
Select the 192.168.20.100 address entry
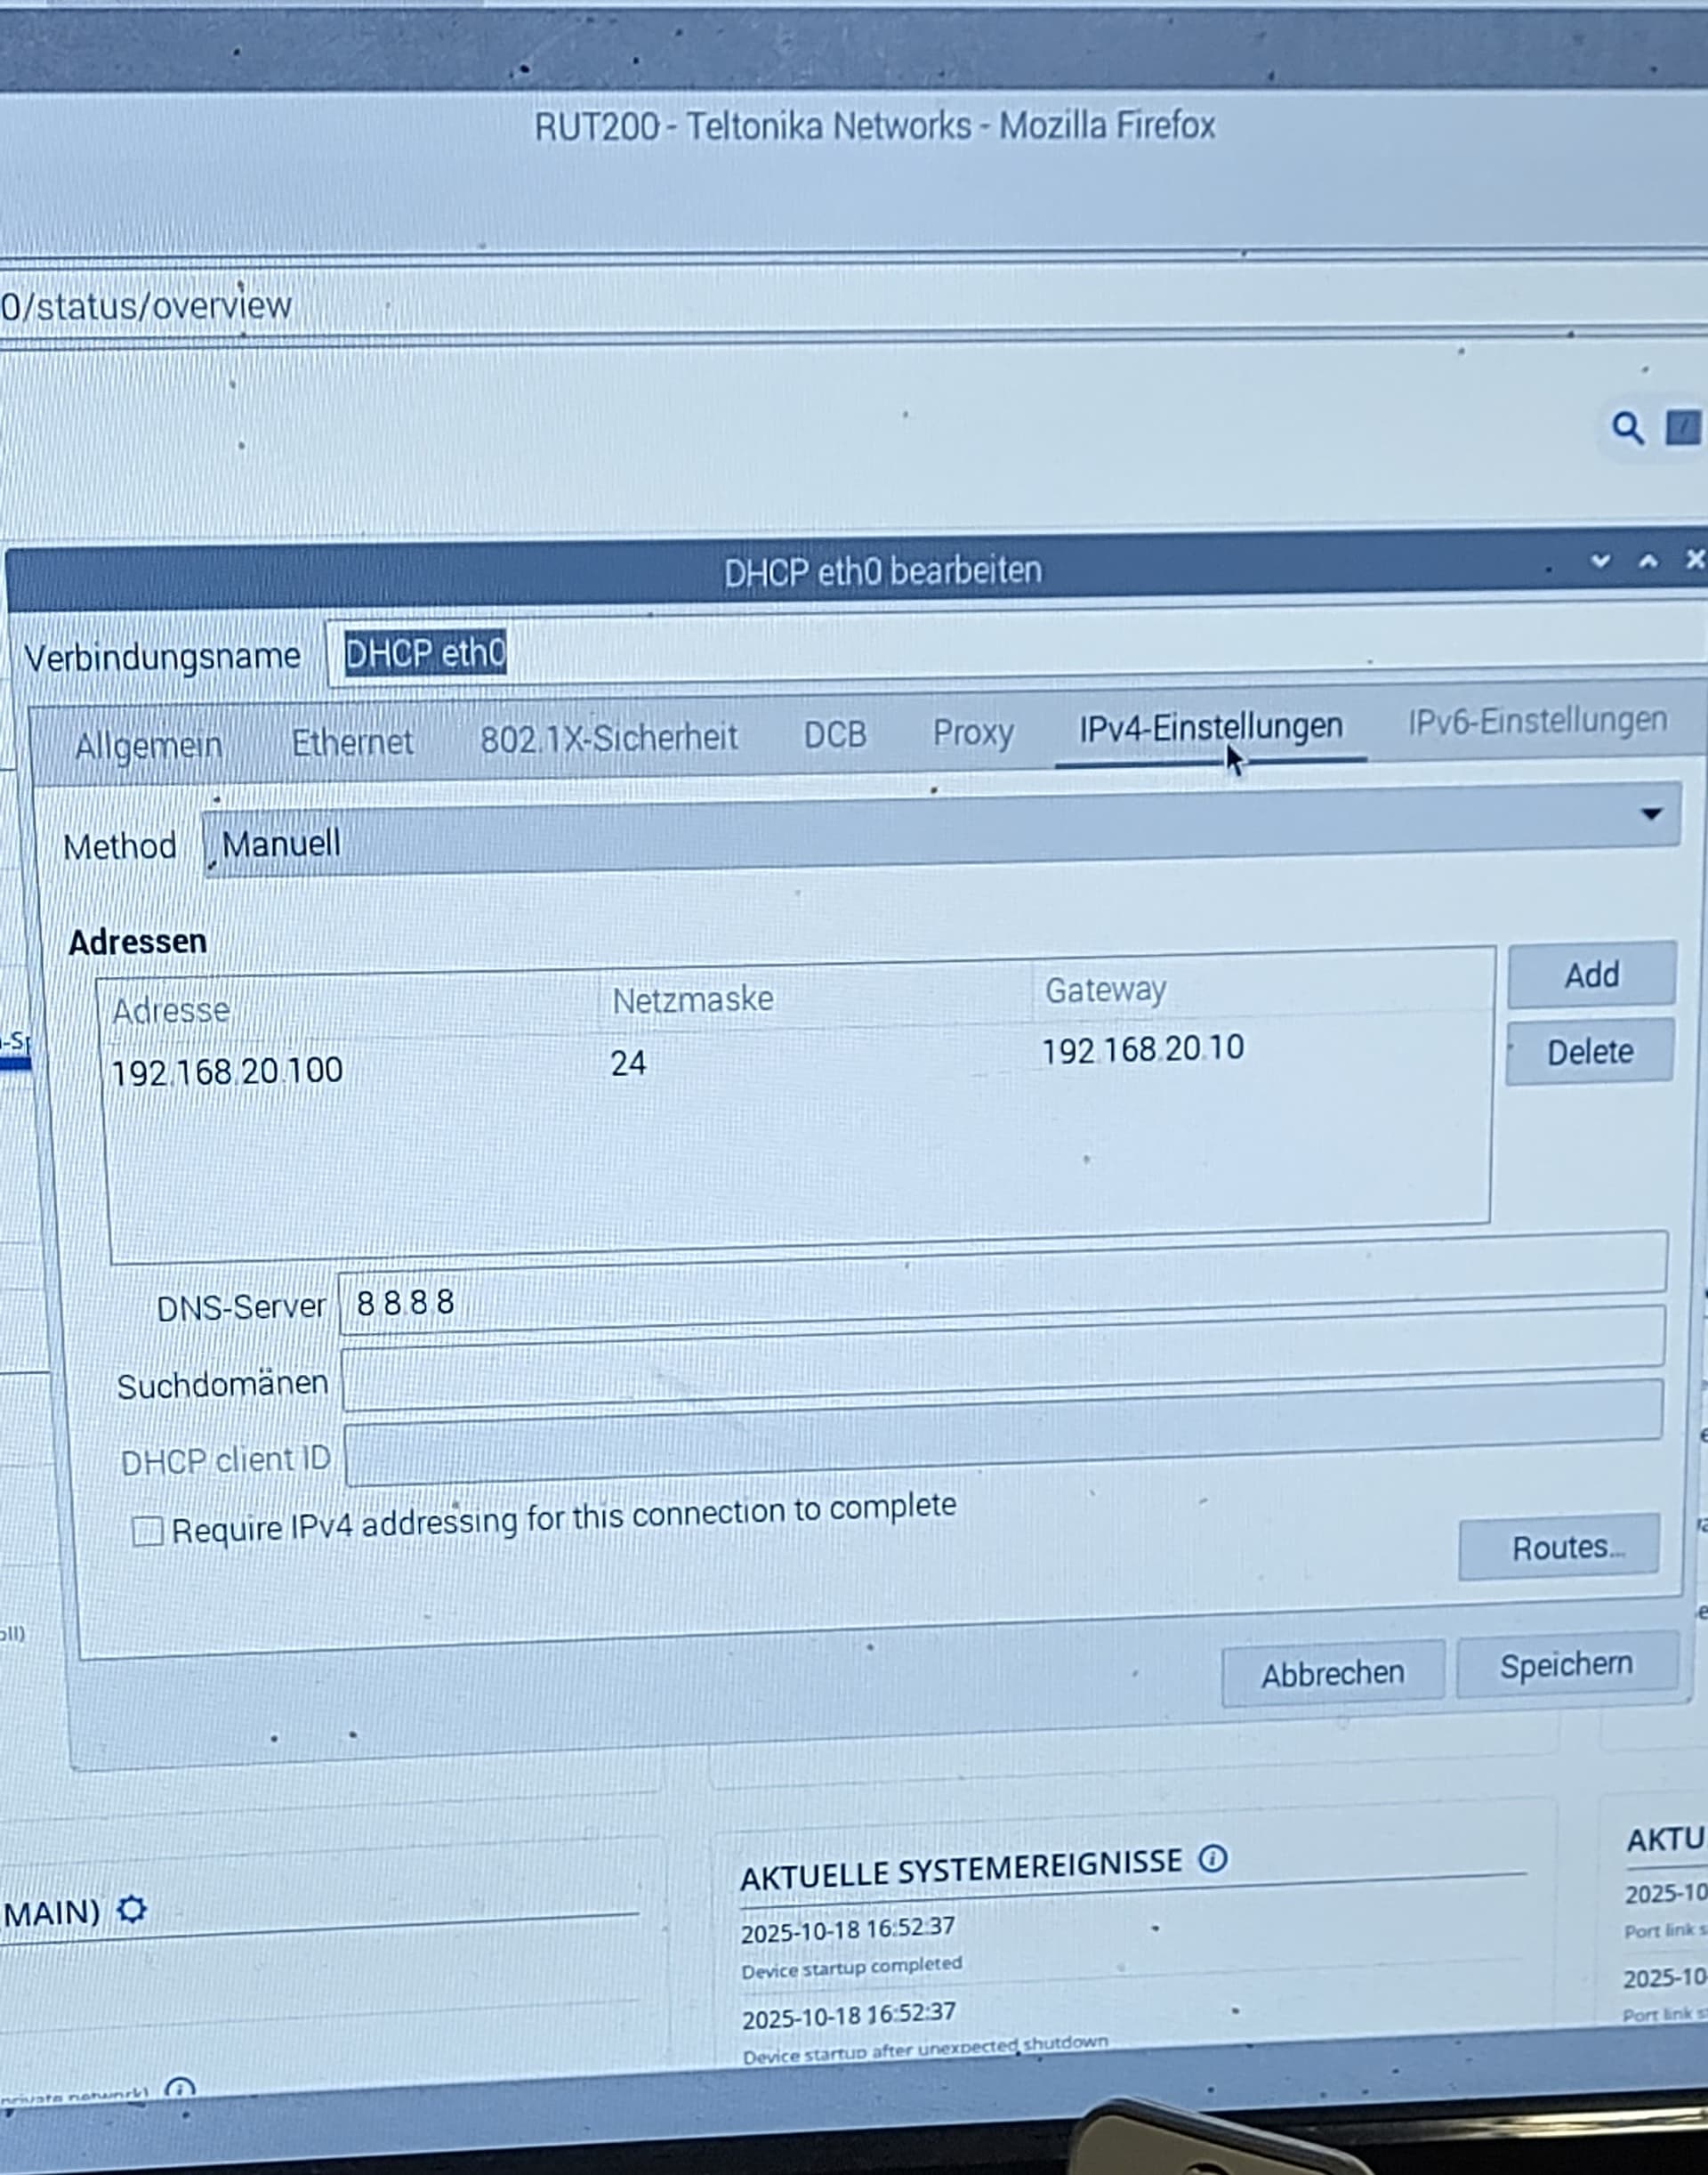(227, 1071)
